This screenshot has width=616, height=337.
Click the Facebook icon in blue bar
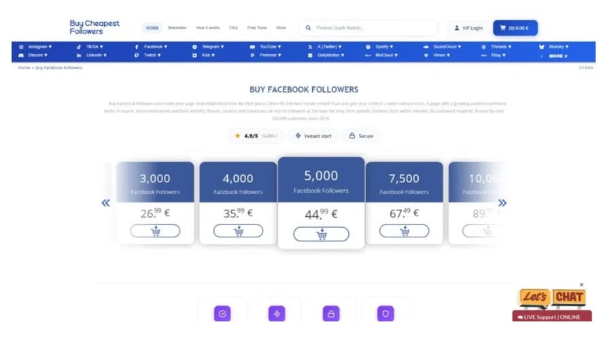(x=136, y=47)
